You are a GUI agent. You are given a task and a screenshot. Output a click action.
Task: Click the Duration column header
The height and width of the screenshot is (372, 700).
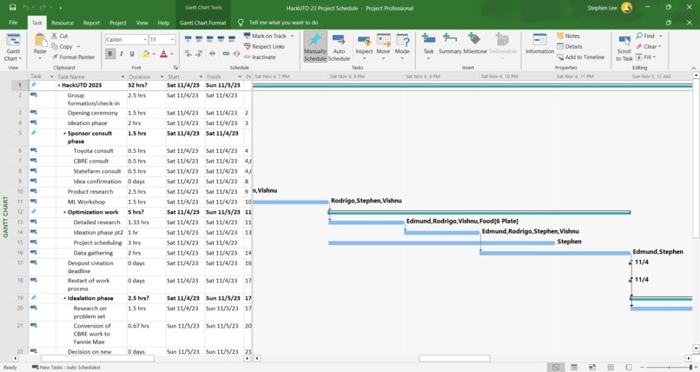(x=146, y=76)
